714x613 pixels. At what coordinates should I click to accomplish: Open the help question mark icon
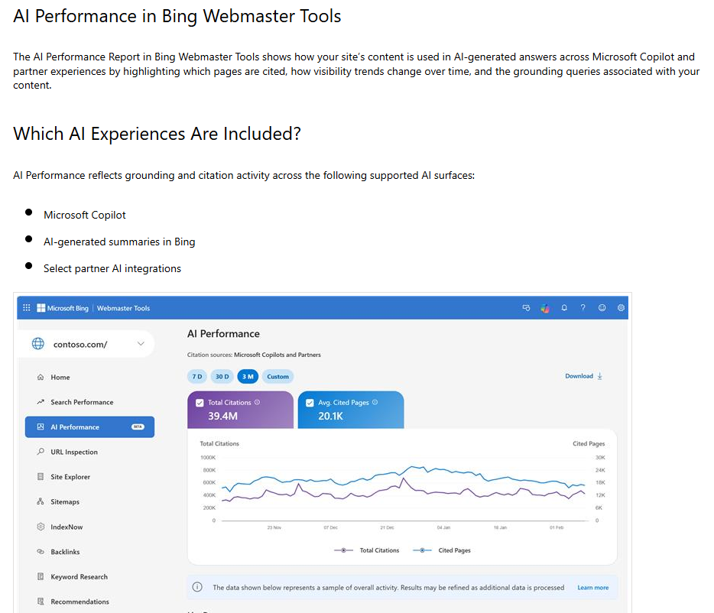[583, 308]
